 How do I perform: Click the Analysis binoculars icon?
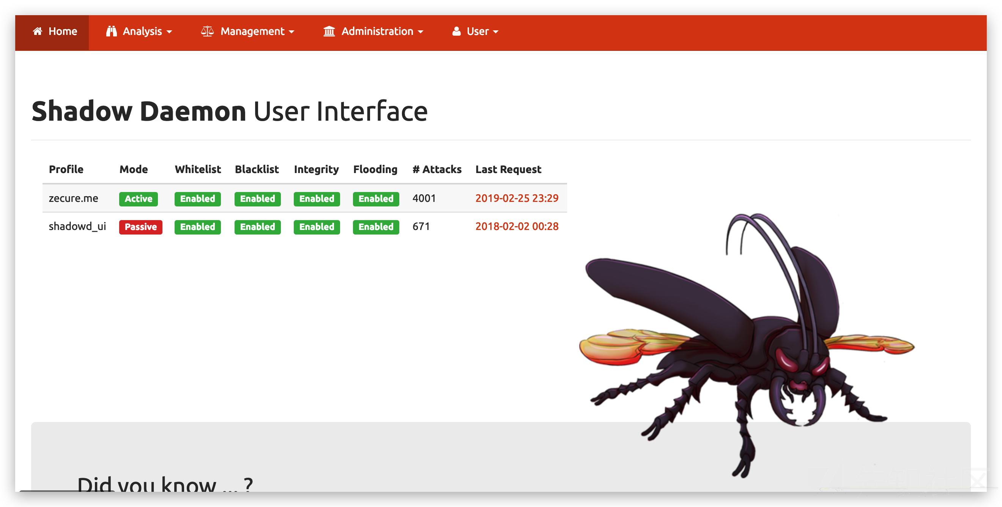111,31
